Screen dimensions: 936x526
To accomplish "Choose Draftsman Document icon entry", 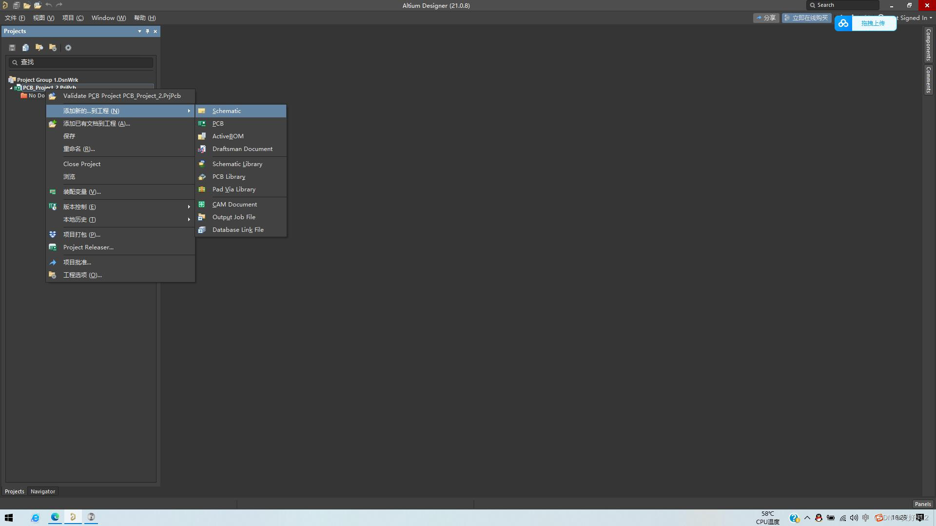I will click(202, 149).
